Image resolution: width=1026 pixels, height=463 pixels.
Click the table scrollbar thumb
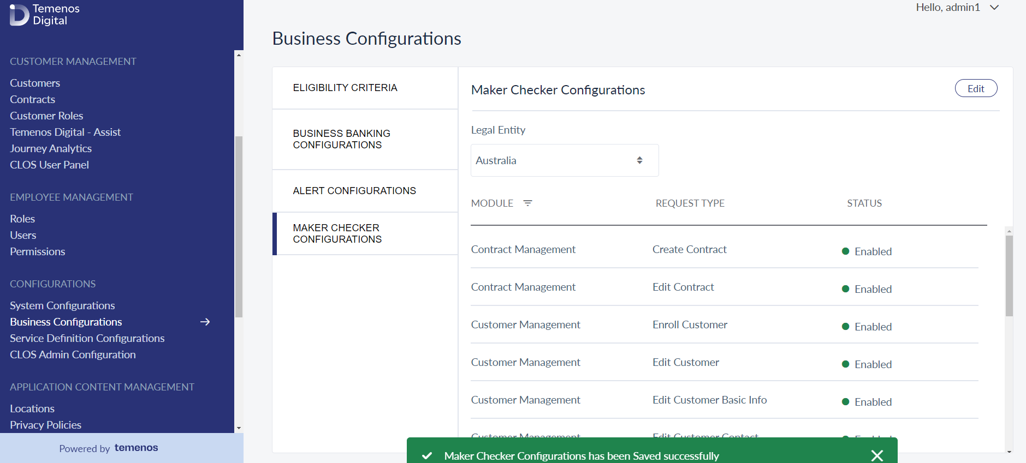(1009, 275)
